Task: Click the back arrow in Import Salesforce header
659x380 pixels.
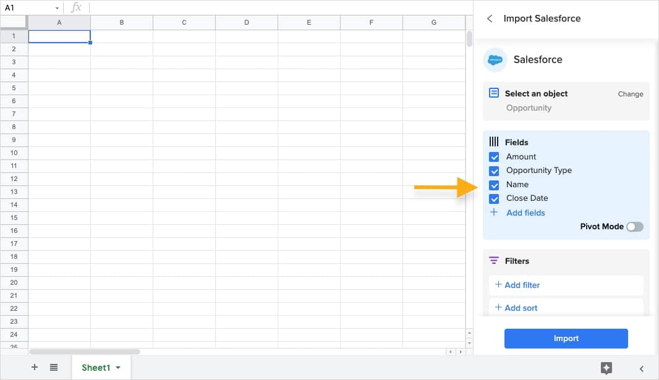Action: pos(490,19)
